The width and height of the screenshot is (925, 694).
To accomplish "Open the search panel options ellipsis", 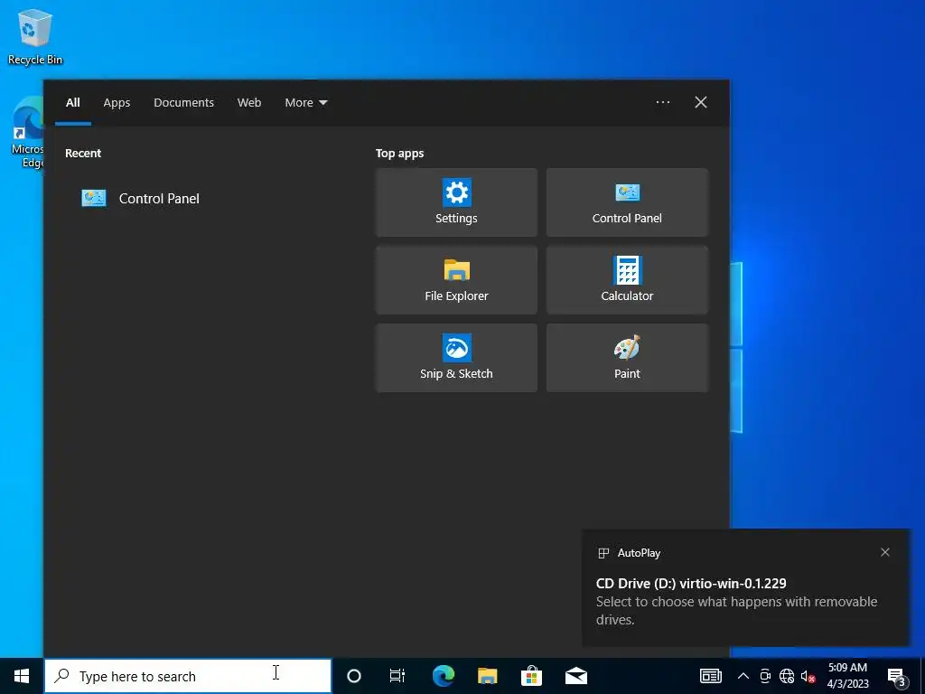I will click(663, 102).
